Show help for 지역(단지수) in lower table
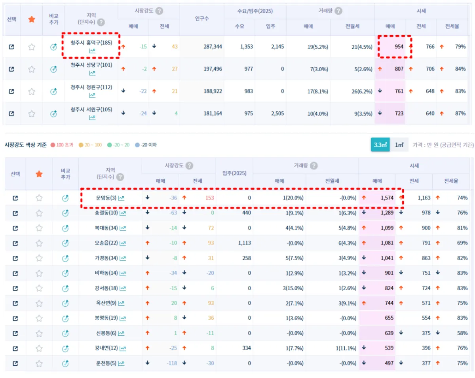475x378 pixels. tap(120, 177)
